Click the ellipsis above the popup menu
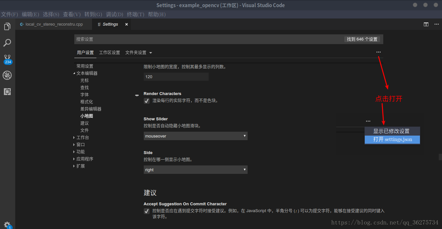 coord(368,121)
